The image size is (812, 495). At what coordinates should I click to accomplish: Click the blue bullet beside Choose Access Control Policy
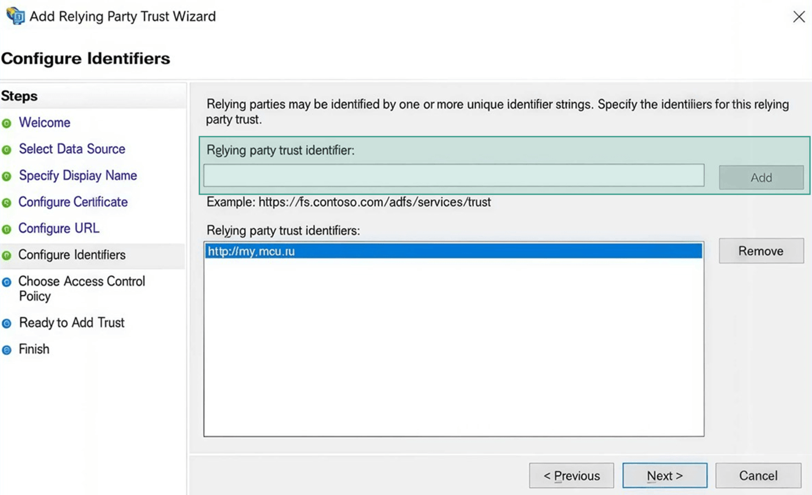pyautogui.click(x=6, y=282)
